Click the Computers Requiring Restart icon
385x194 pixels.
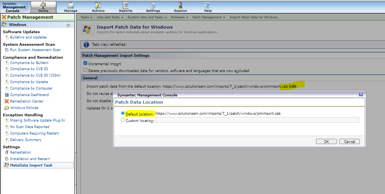tap(7, 133)
